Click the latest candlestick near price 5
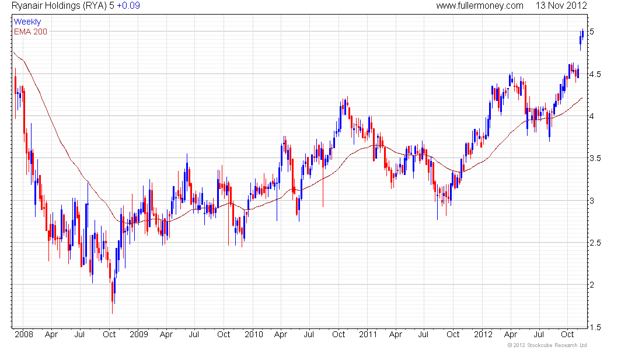Image resolution: width=642 pixels, height=350 pixels. (582, 34)
